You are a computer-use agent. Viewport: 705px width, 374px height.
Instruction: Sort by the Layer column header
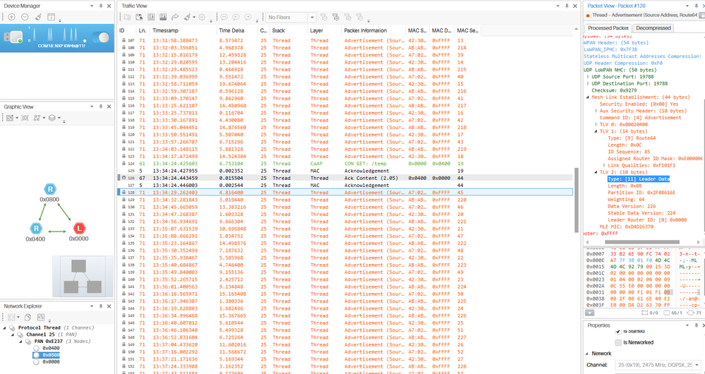click(x=324, y=30)
